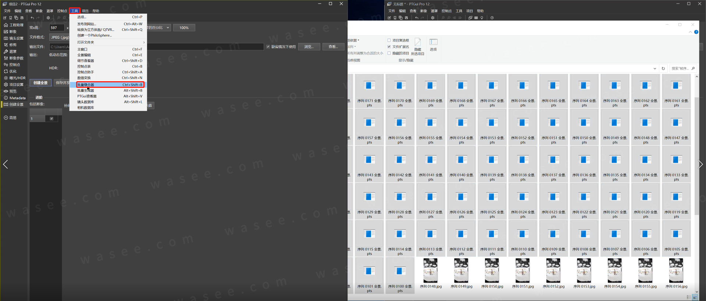Click the Explorer scrollbar down arrow
706x301 pixels.
(697, 292)
